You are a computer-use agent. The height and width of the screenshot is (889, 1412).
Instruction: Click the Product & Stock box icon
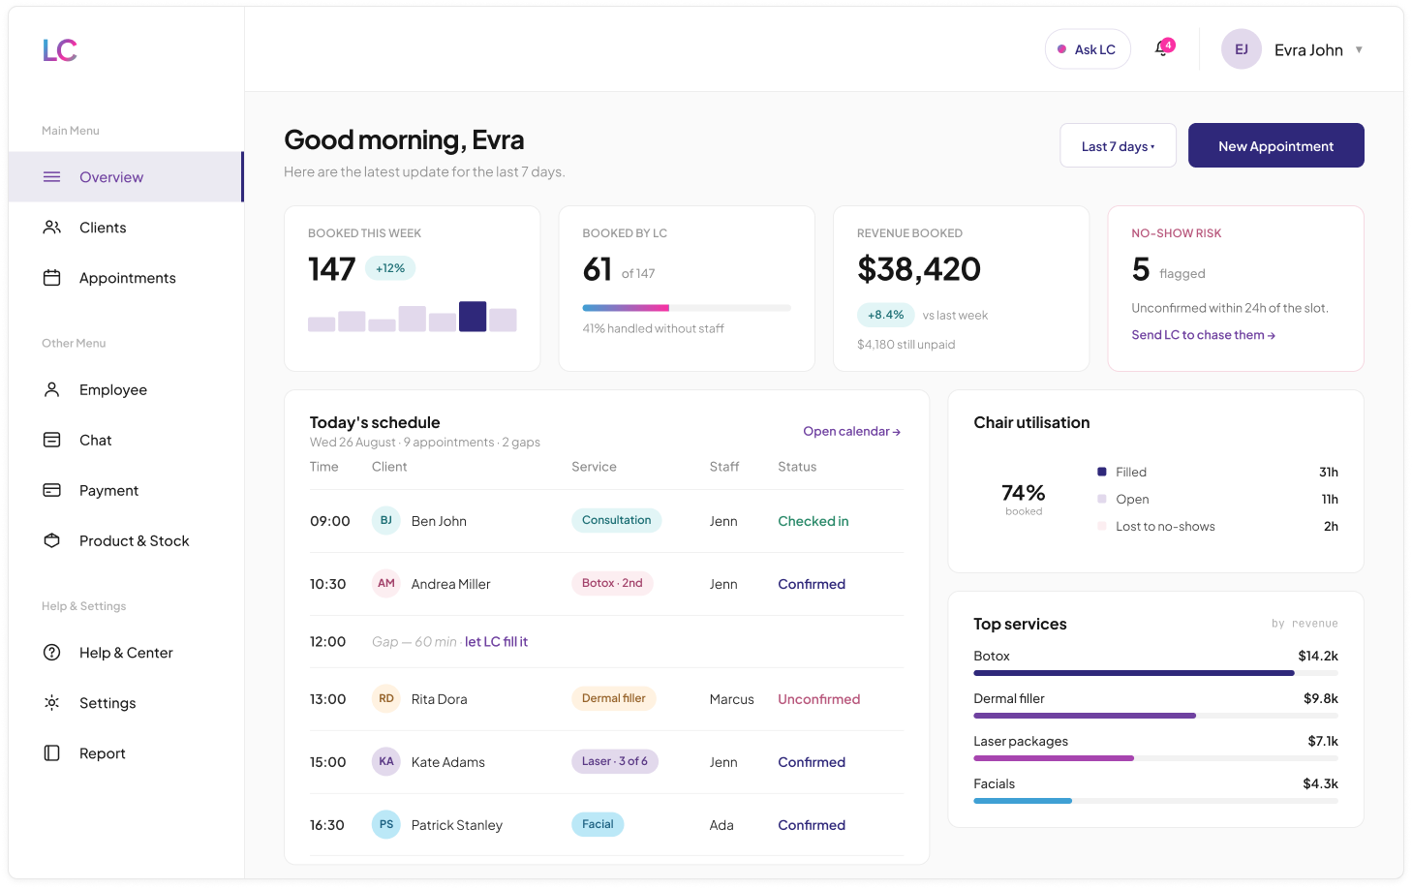[52, 540]
